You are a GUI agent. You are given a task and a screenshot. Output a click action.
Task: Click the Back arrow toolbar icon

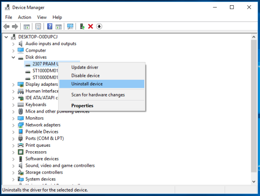click(6, 26)
